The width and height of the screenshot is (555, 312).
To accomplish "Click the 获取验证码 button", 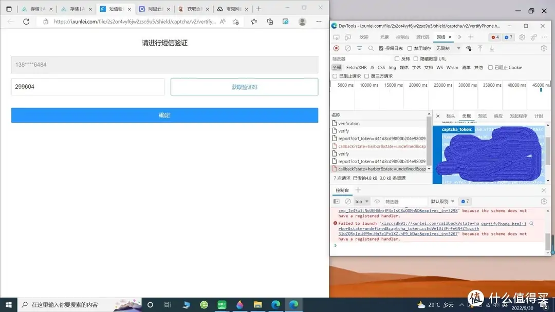I will click(x=244, y=87).
